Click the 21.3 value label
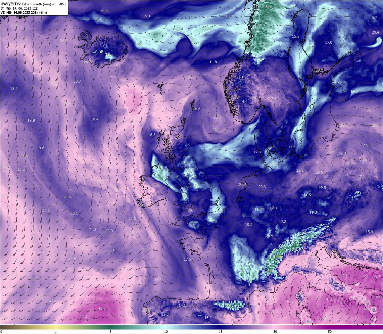Viewport: 383px width, 334px height. coord(92,230)
